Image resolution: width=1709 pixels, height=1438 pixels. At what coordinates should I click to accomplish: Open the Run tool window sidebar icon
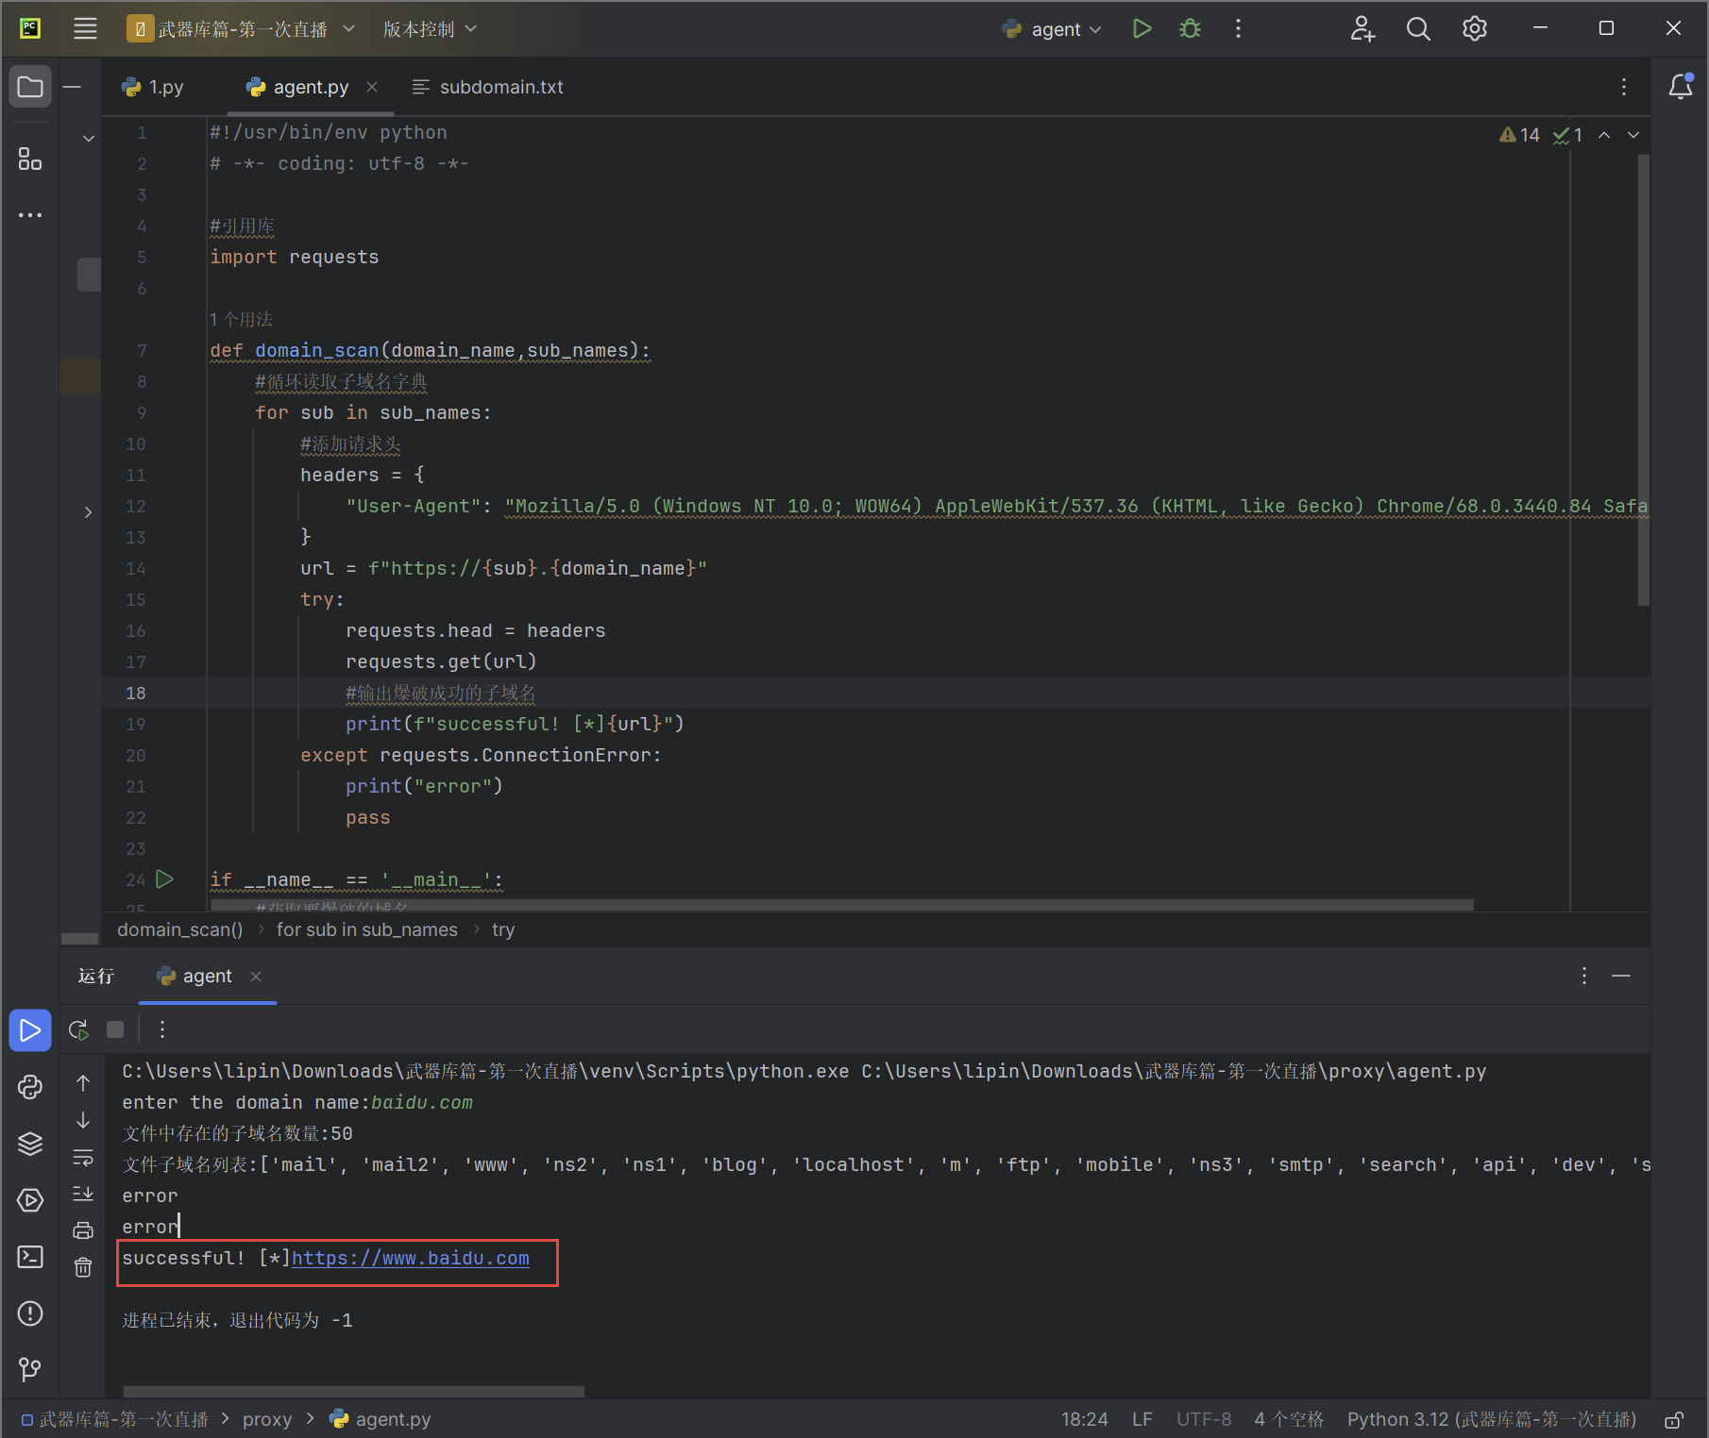coord(30,1030)
